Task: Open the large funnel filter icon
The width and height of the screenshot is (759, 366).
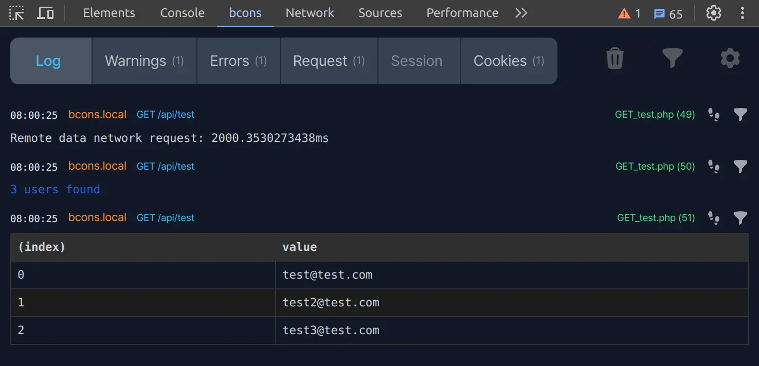Action: point(672,59)
